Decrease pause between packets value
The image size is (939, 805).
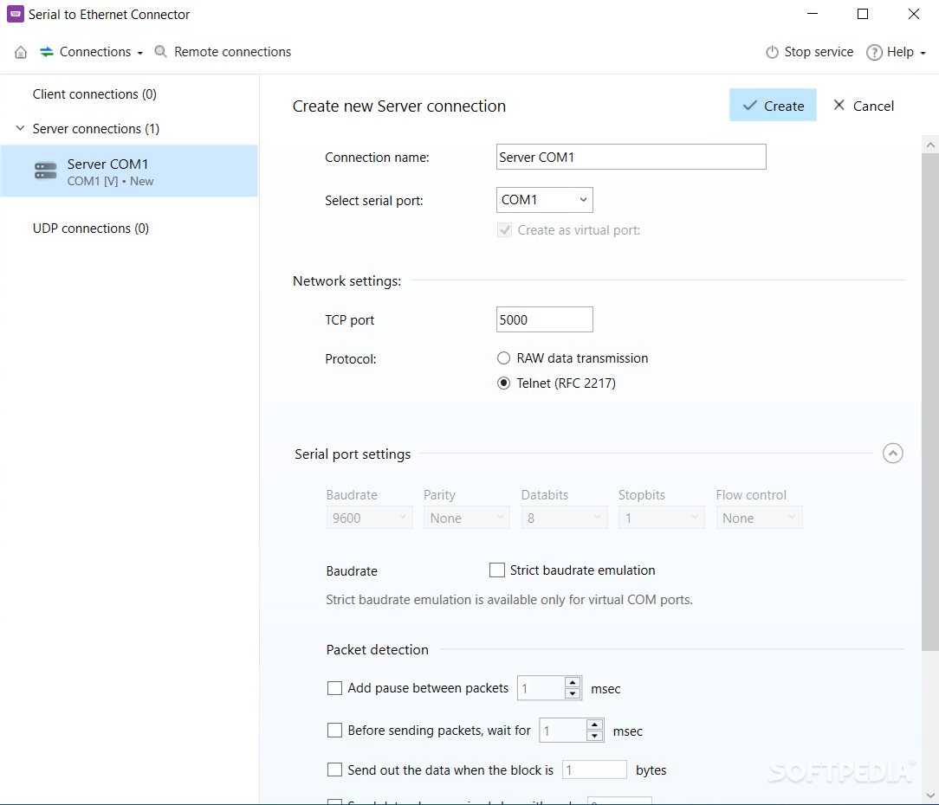click(573, 693)
